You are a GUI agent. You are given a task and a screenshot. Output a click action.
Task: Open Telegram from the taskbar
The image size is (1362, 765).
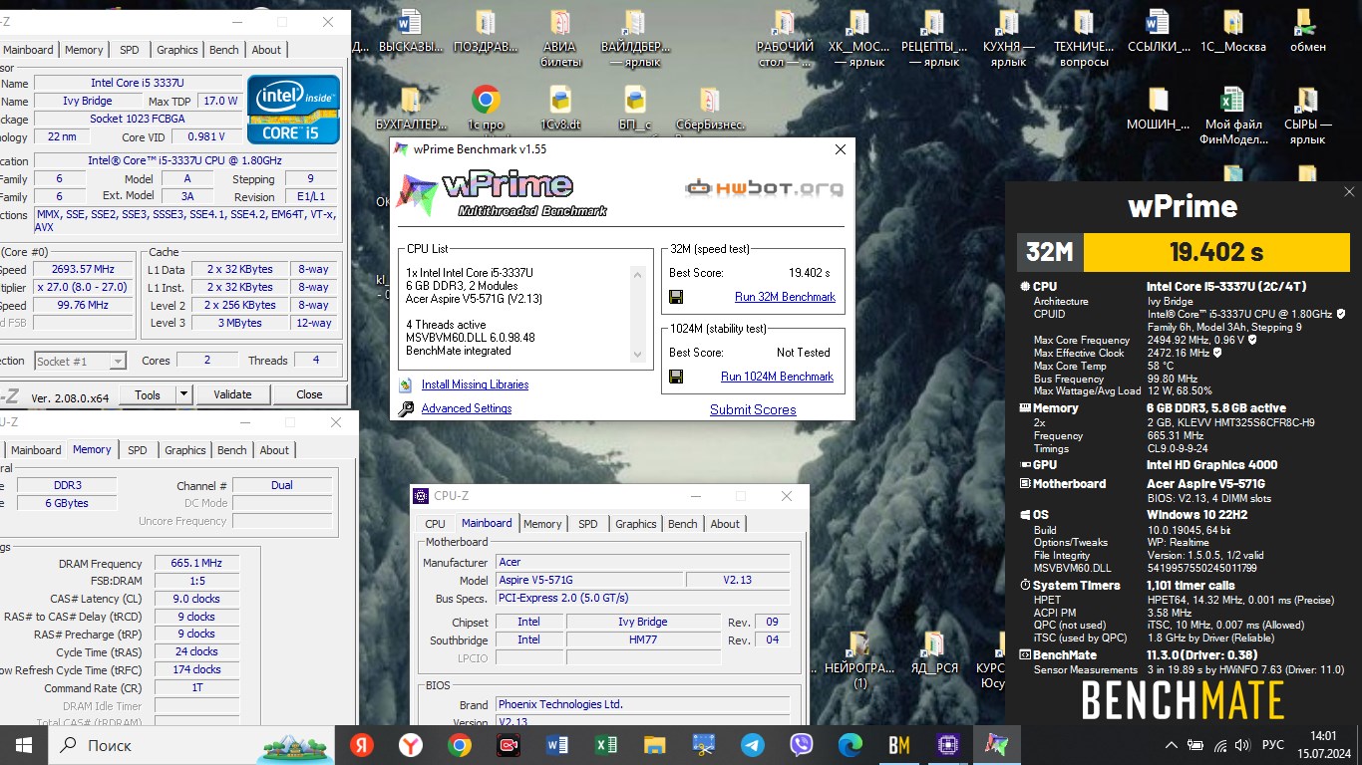coord(752,744)
